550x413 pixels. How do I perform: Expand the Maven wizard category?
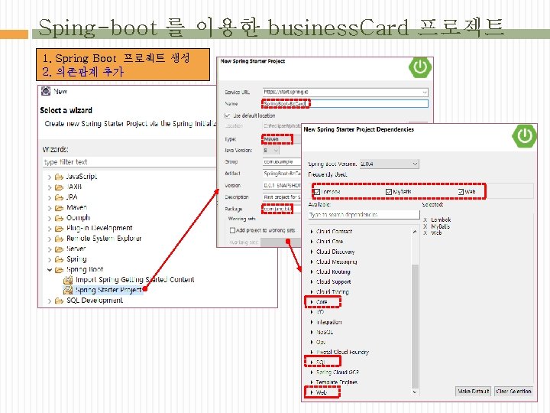point(50,208)
